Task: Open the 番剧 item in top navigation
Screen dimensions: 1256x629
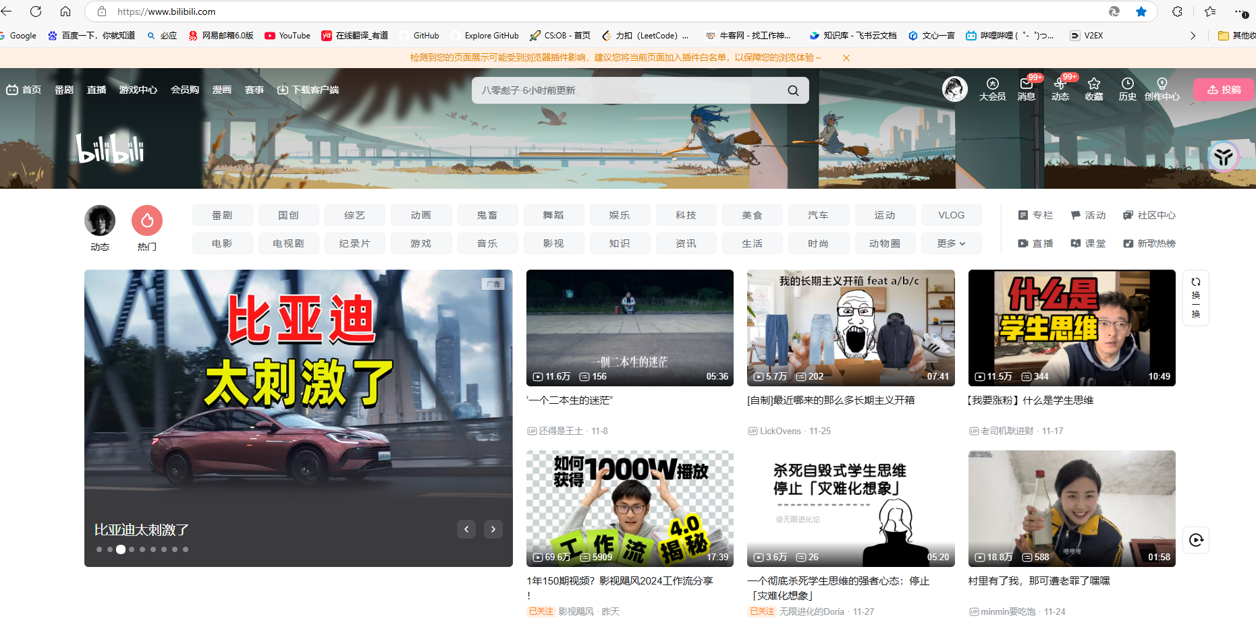Action: coord(64,90)
